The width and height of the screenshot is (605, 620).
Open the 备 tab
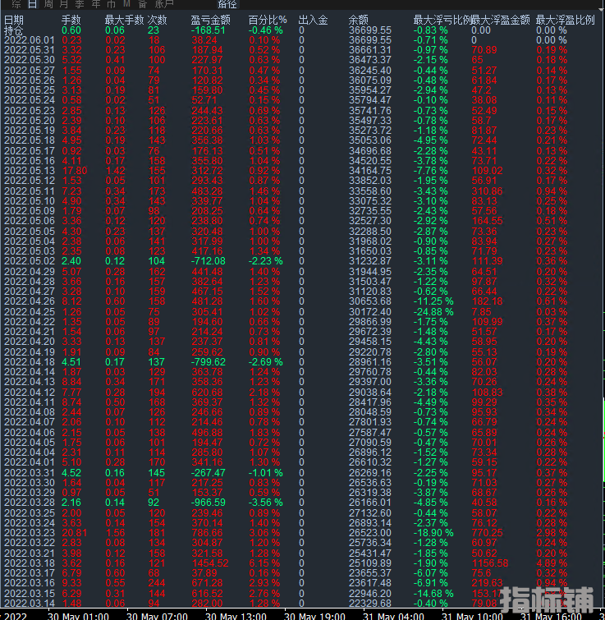point(141,5)
